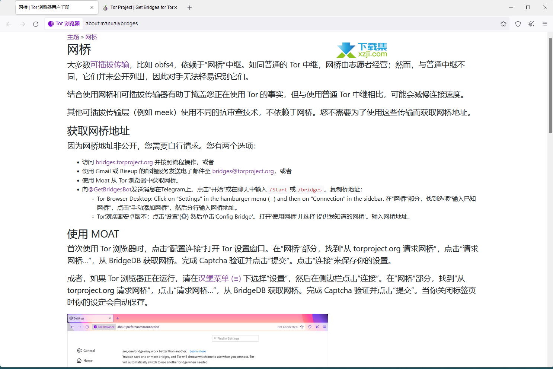
Task: Click the bridges@torproject.org email link
Action: pyautogui.click(x=243, y=171)
